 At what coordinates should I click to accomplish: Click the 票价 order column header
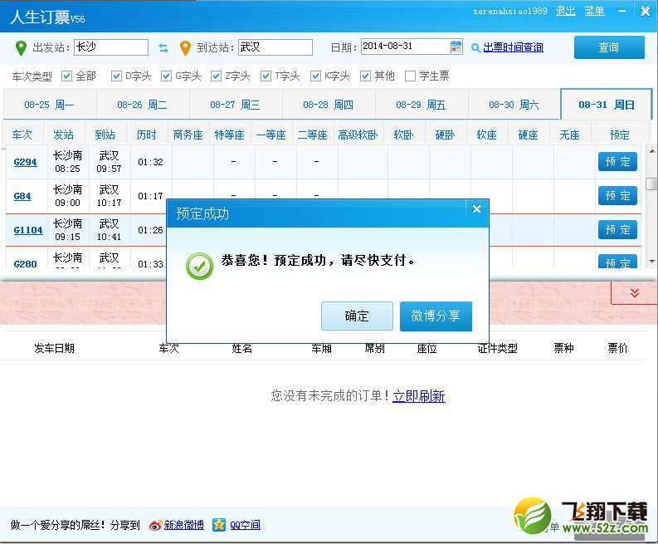point(617,348)
